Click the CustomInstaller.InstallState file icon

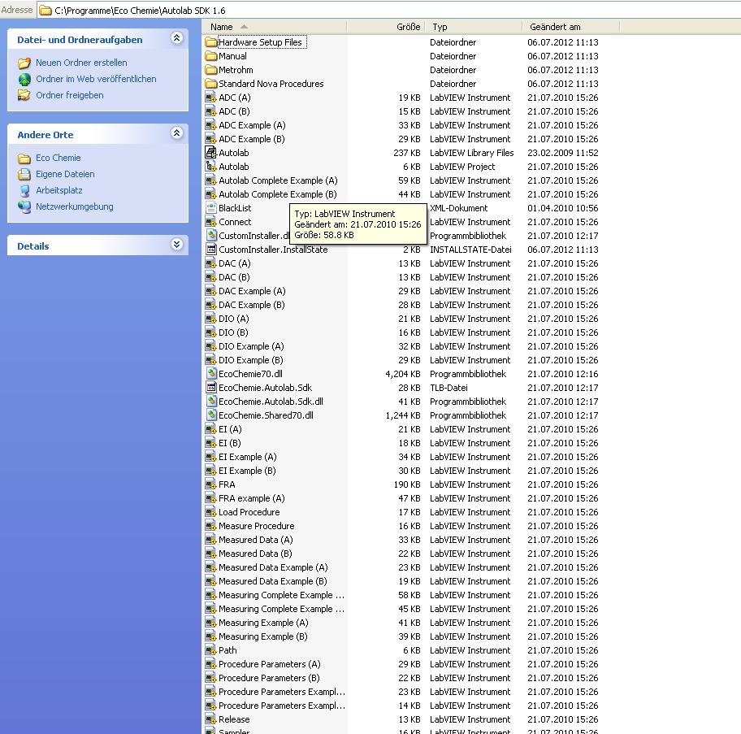click(x=210, y=250)
